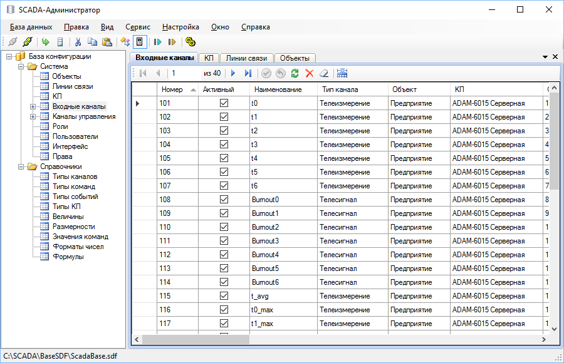This screenshot has width=564, height=363.
Task: Open the Правка menu
Action: (76, 27)
